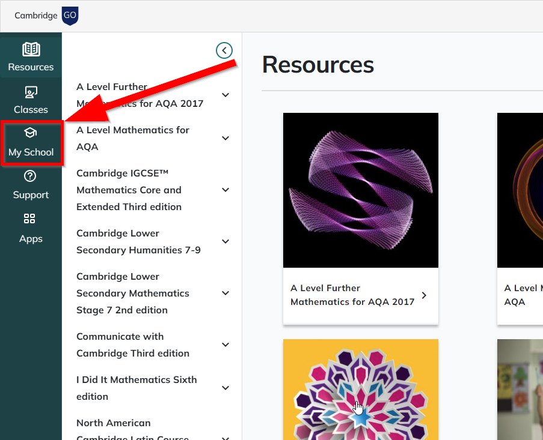Screen dimensions: 543x440
Task: Open the Apps grid icon
Action: [29, 218]
